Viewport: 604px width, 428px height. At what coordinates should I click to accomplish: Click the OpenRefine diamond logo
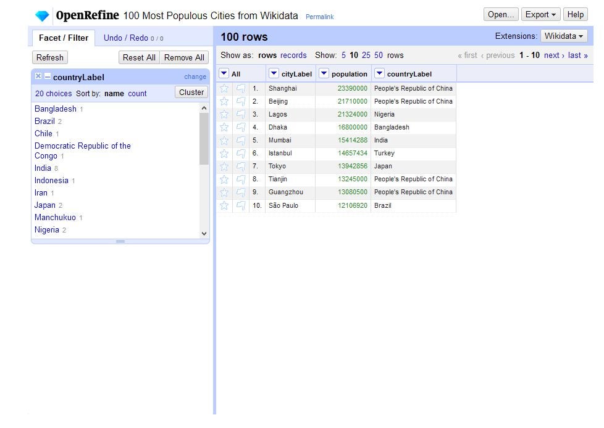coord(42,14)
